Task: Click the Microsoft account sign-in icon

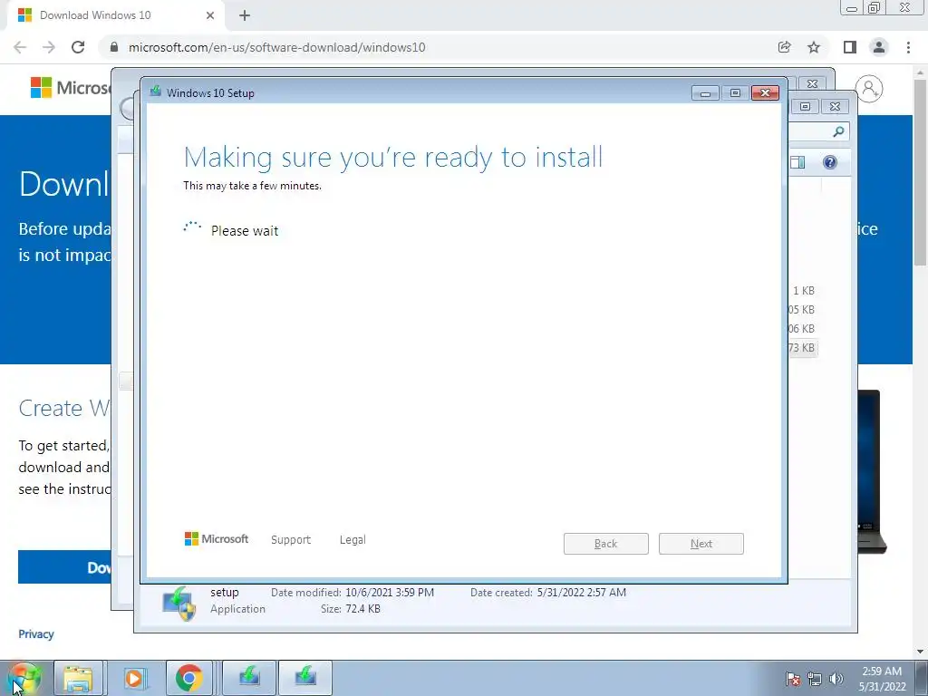Action: 869,89
